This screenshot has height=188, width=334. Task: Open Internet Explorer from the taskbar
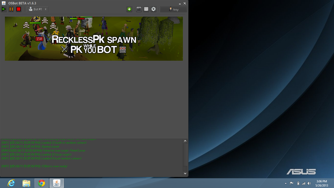pos(11,183)
